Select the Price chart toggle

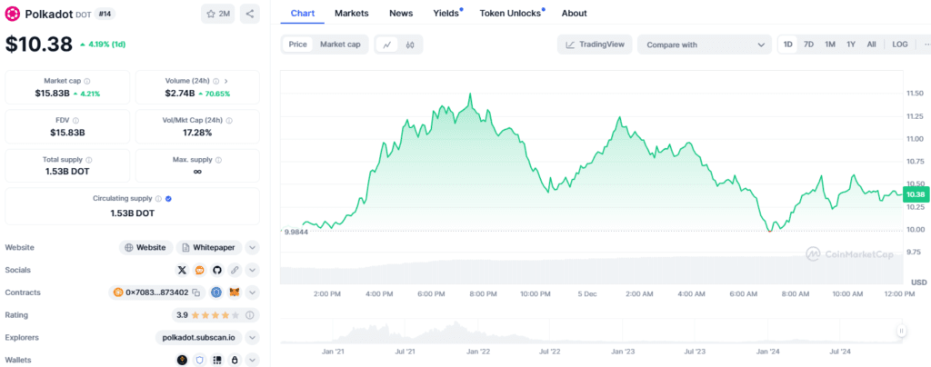click(x=298, y=45)
